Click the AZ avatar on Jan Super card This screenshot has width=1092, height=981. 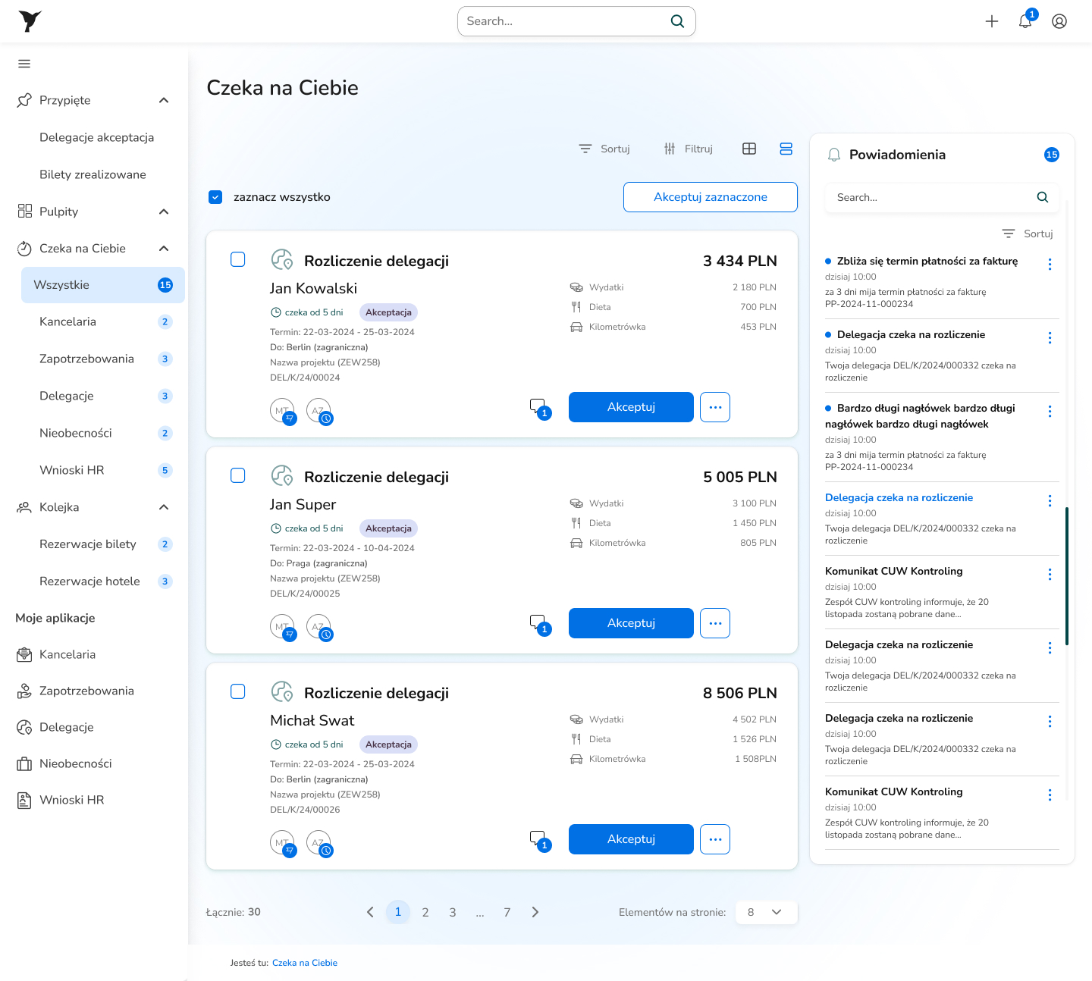(318, 626)
